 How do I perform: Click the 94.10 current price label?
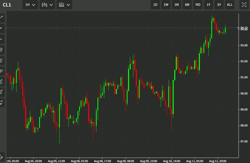244,28
